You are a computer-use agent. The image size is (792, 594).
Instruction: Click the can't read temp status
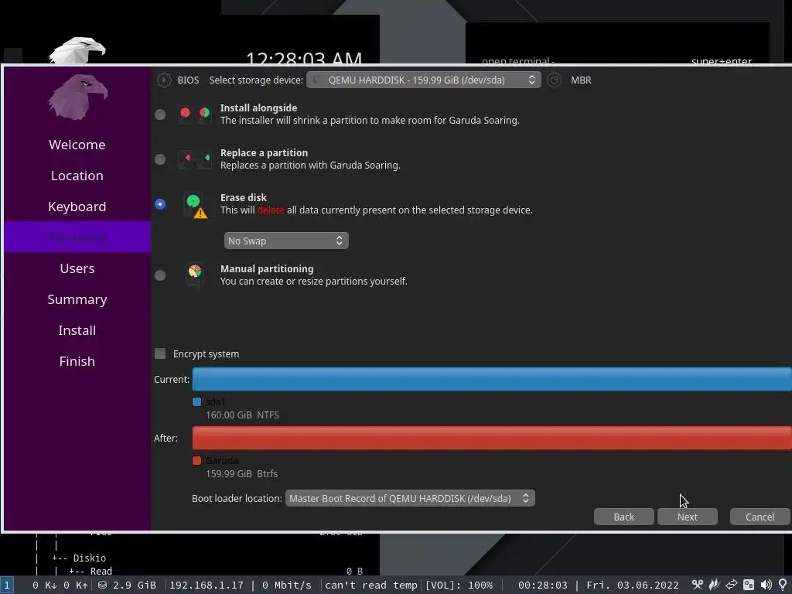pos(370,585)
